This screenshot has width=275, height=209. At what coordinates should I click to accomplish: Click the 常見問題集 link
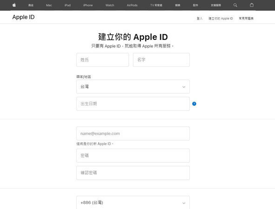coord(246,19)
